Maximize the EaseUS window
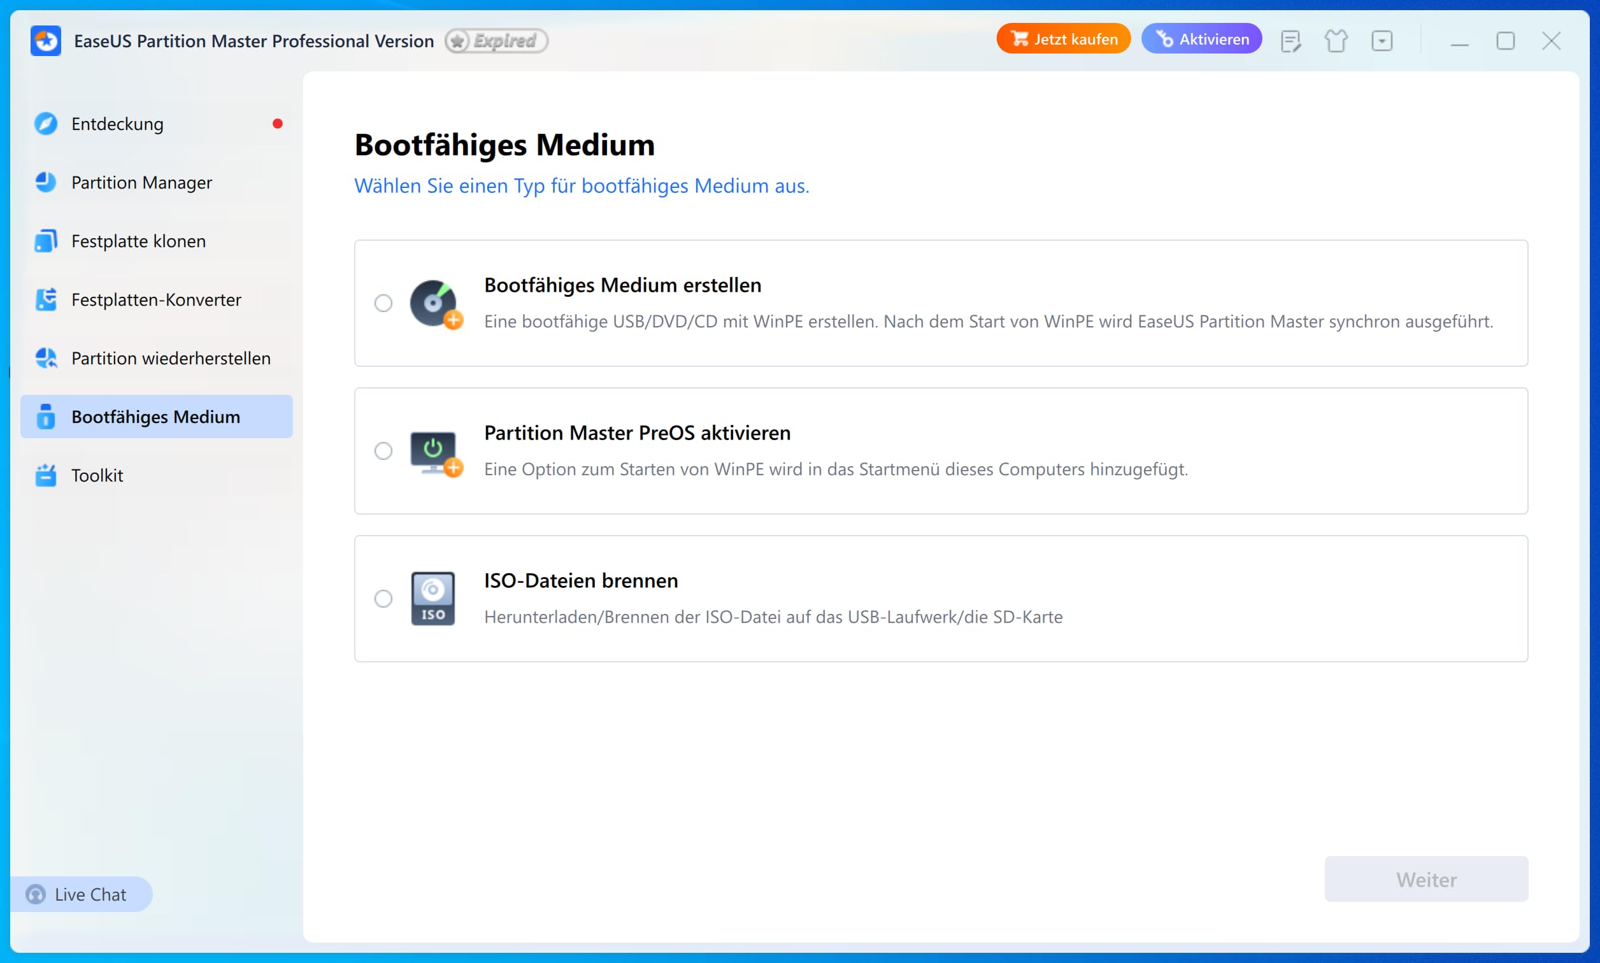This screenshot has height=963, width=1600. click(1505, 41)
